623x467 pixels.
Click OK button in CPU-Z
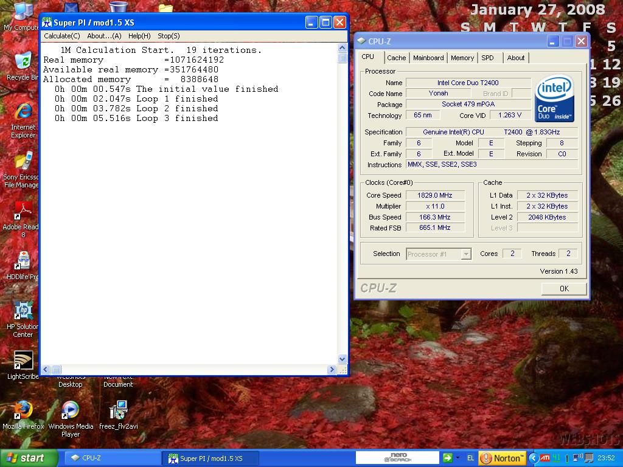point(564,289)
